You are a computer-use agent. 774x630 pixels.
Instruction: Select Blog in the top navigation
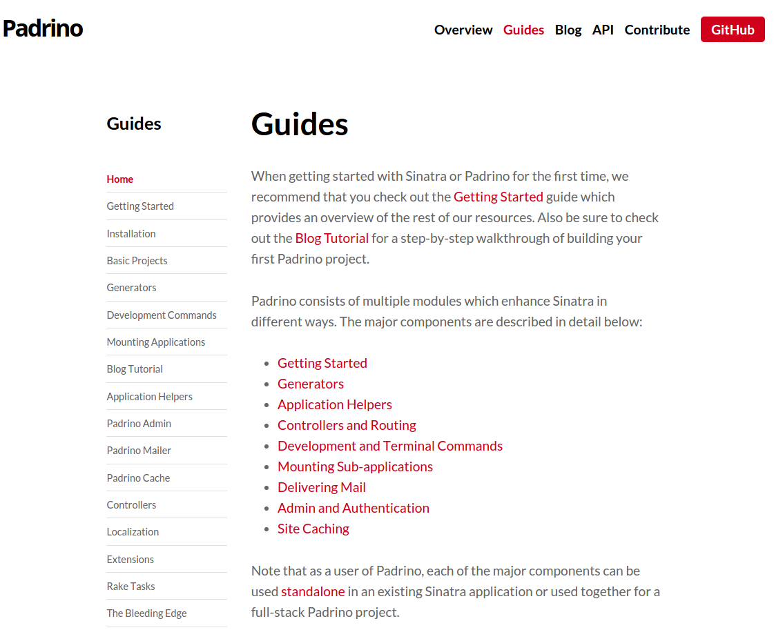pyautogui.click(x=568, y=30)
